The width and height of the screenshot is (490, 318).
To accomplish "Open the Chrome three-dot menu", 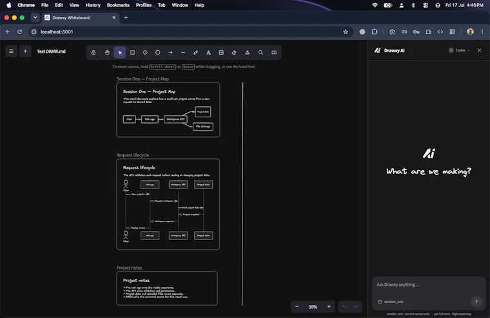I will point(482,32).
